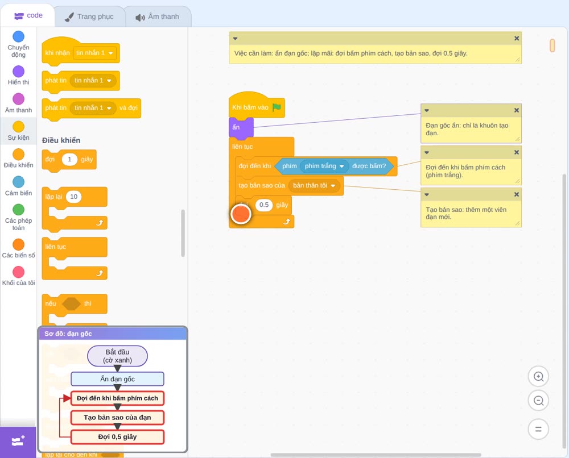Open the add extension button
Image resolution: width=569 pixels, height=458 pixels.
pos(18,442)
